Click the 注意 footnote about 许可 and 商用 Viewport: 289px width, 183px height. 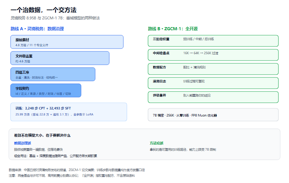tap(72, 176)
